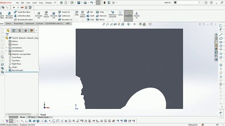This screenshot has width=225, height=126.
Task: Select the Fillet tool
Action: [77, 13]
